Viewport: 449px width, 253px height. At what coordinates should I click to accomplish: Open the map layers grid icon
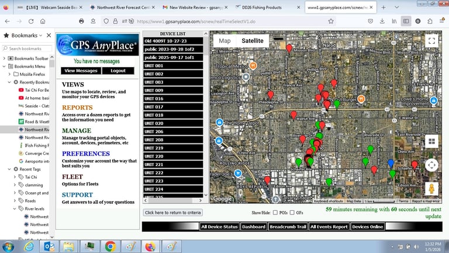(431, 141)
